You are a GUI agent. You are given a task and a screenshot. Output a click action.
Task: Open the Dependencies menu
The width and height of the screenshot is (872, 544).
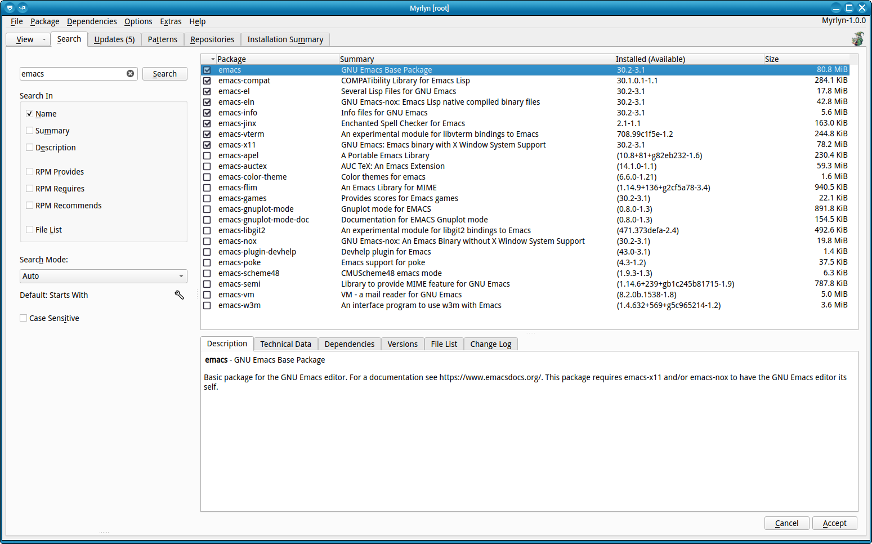[92, 21]
